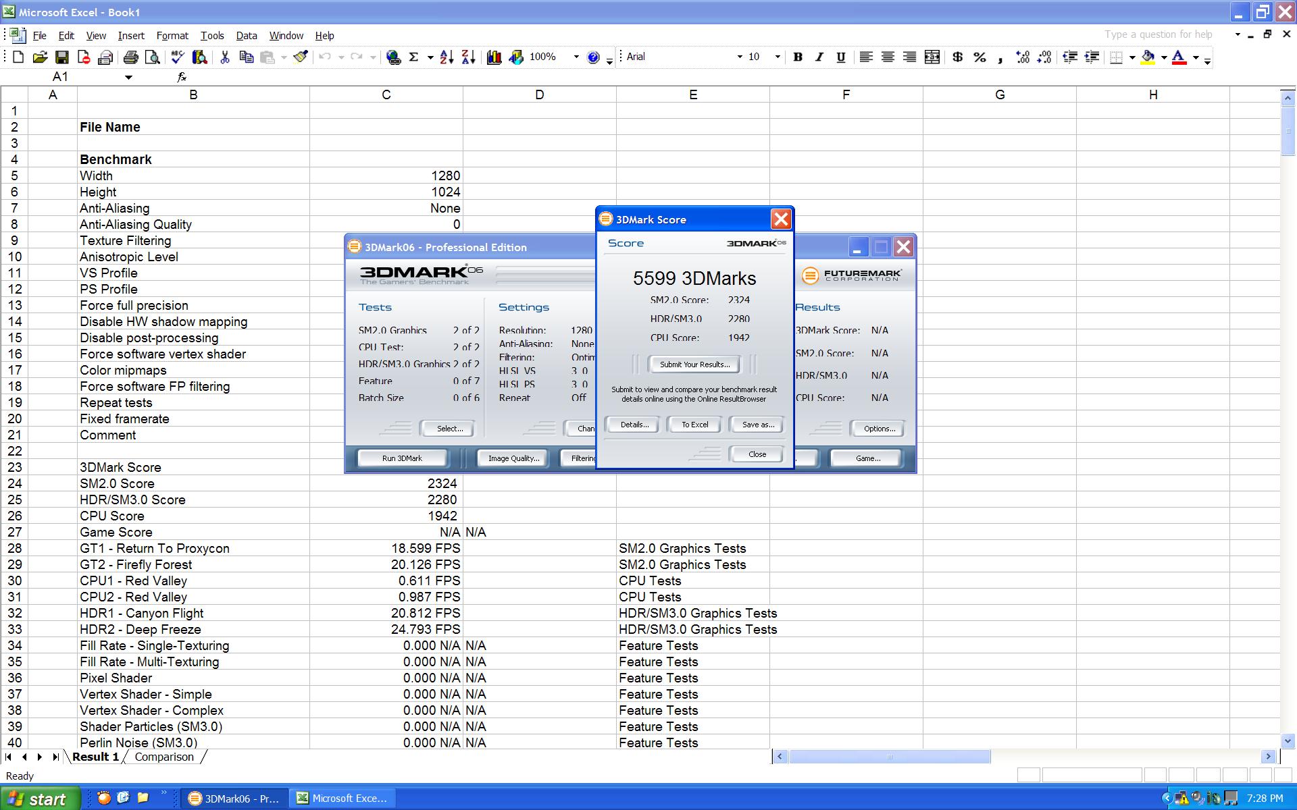
Task: Open the 100% zoom dropdown
Action: (576, 57)
